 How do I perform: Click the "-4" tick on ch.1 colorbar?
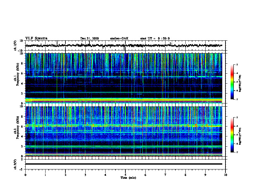click(236, 73)
